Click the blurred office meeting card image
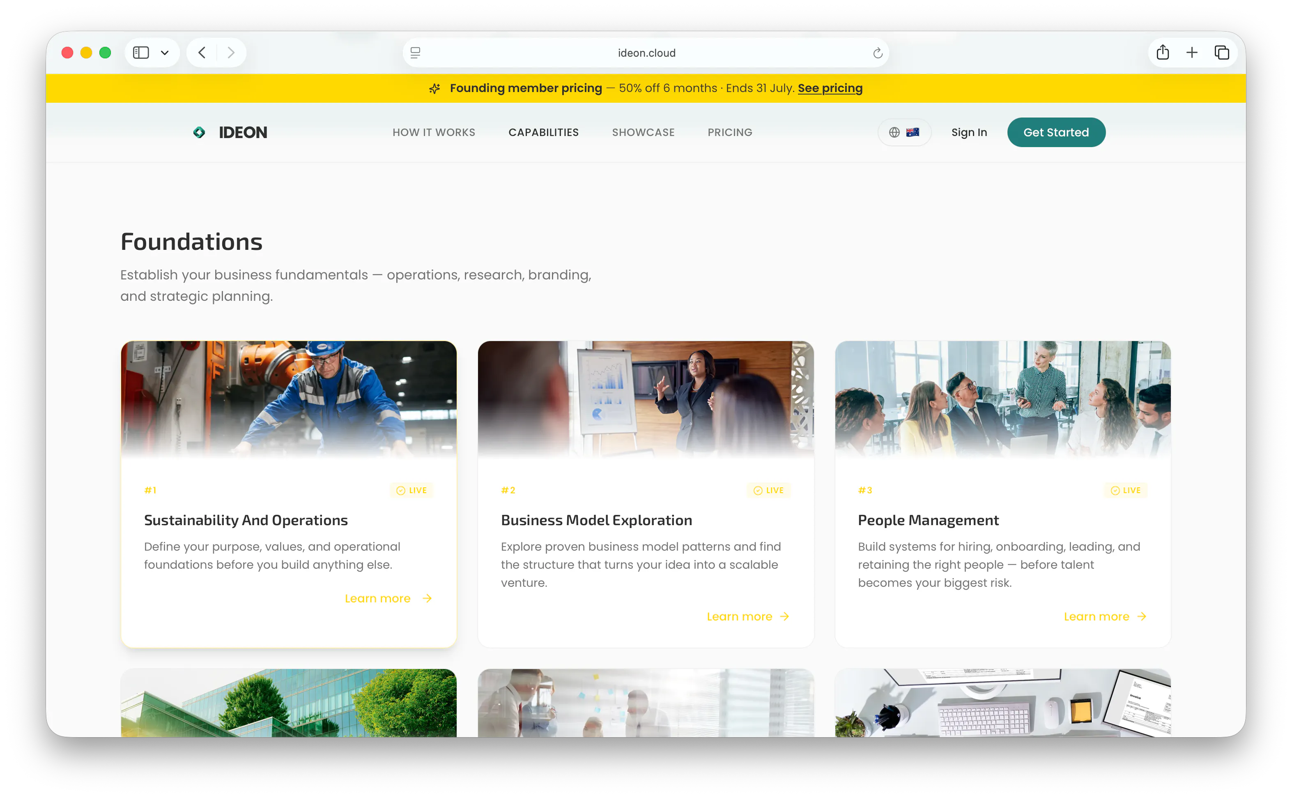1292x798 pixels. [646, 703]
